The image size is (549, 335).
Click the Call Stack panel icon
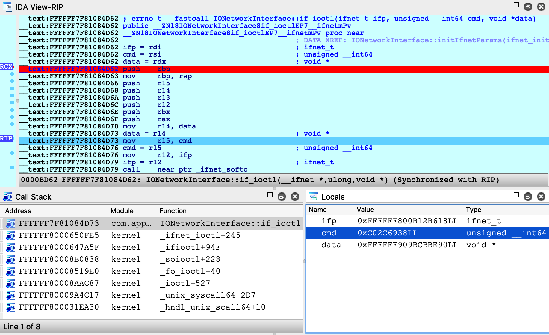tap(7, 197)
